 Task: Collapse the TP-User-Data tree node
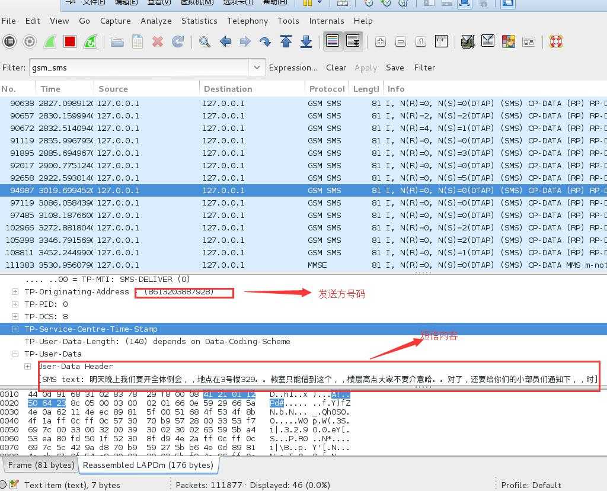15,354
